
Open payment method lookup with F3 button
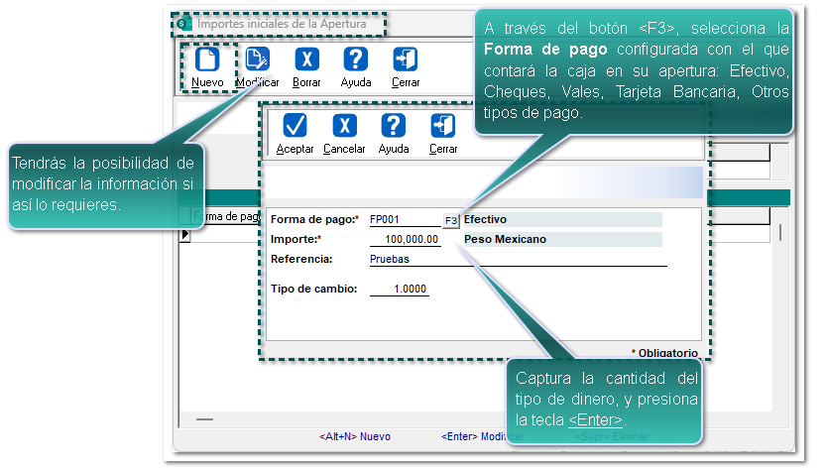point(451,220)
